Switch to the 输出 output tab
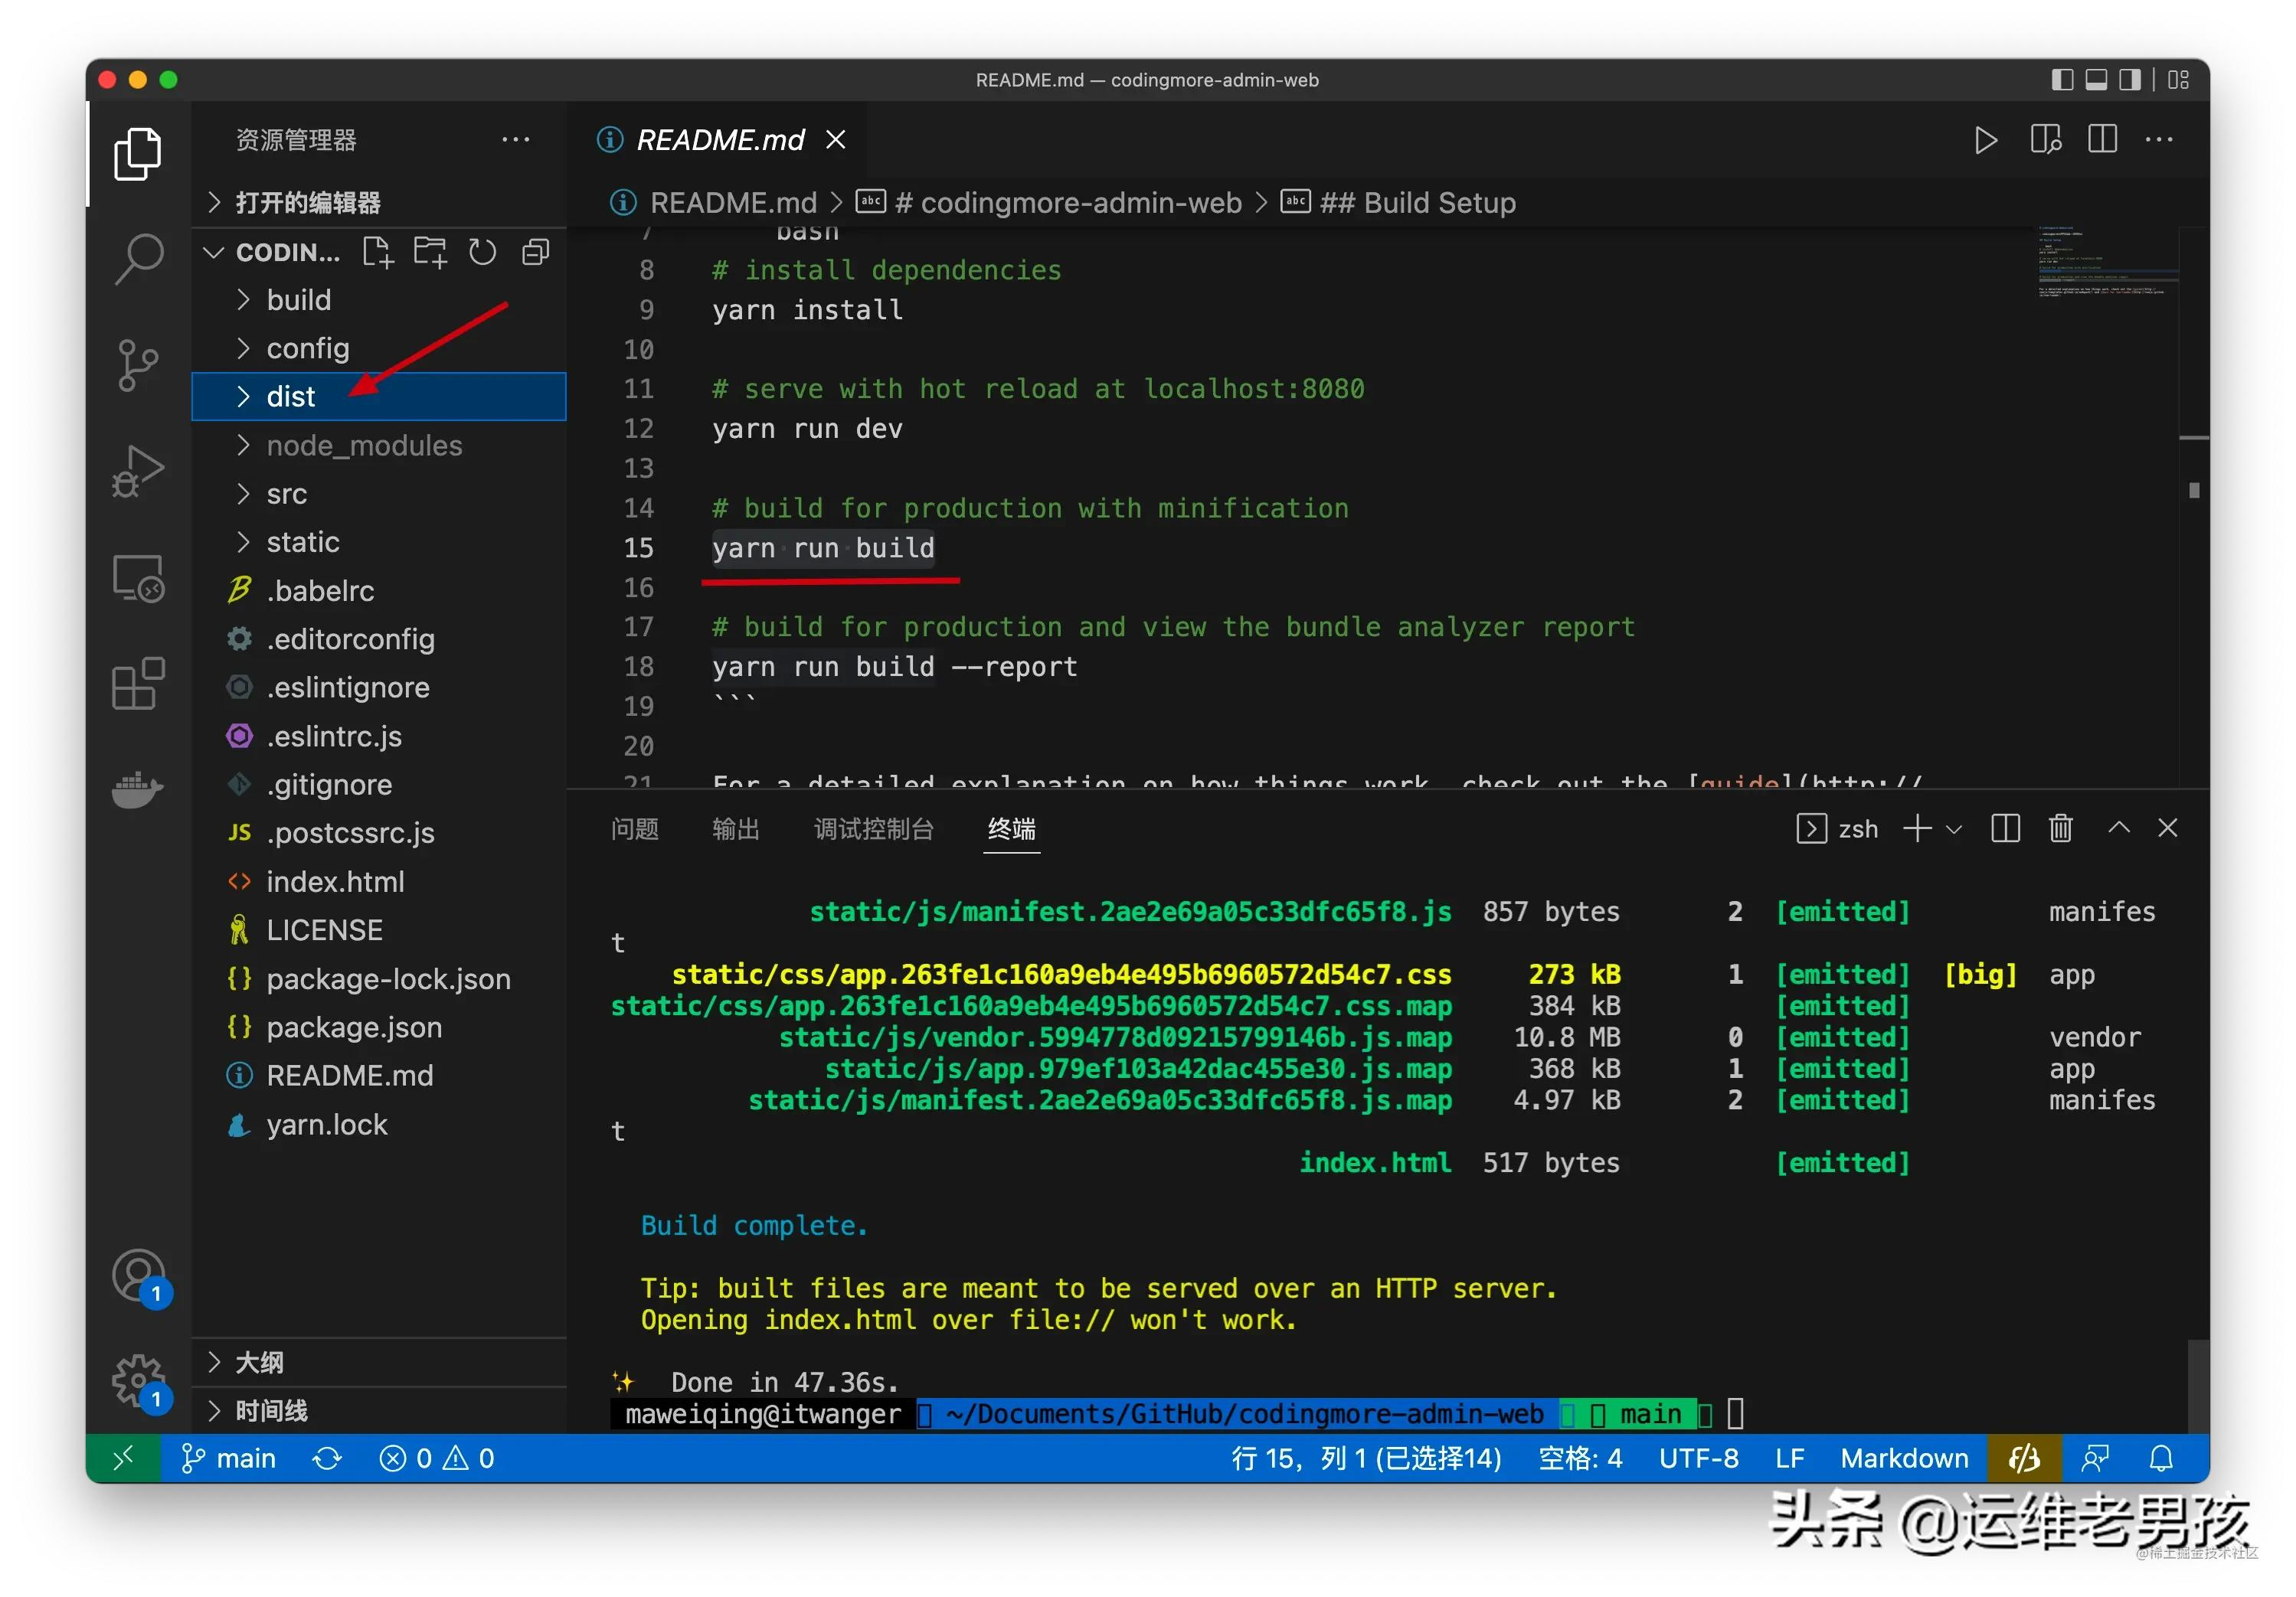2296x1597 pixels. [735, 829]
